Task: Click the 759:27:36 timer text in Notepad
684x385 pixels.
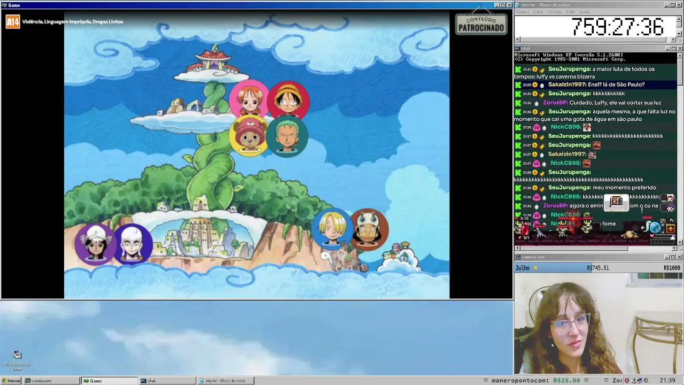Action: pos(617,27)
